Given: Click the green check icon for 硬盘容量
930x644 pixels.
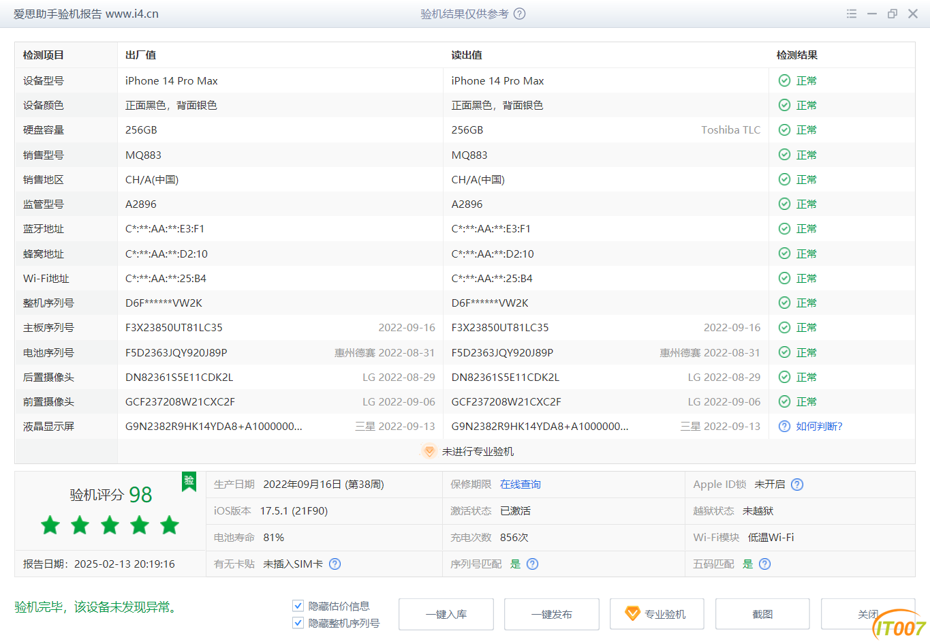Looking at the screenshot, I should [784, 129].
